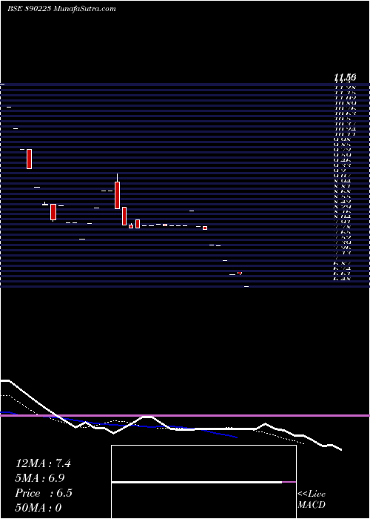This screenshot has width=370, height=519.
Task: Click the BSE 890228 MunafaSutra.com title text
Action: [61, 9]
